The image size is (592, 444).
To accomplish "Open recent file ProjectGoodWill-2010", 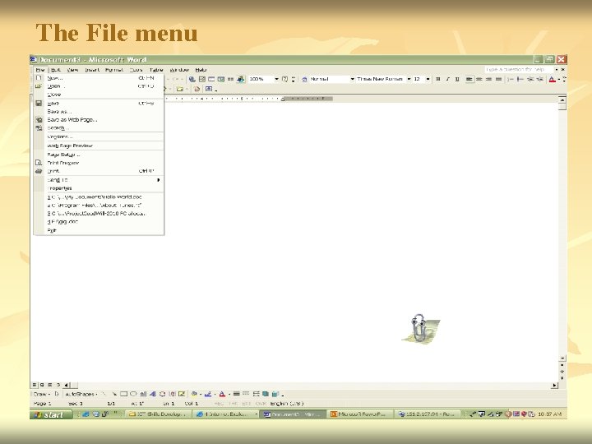I will coord(99,214).
